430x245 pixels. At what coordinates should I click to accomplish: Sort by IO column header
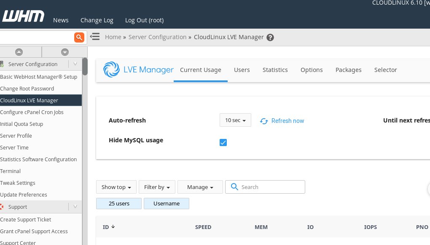coord(310,227)
